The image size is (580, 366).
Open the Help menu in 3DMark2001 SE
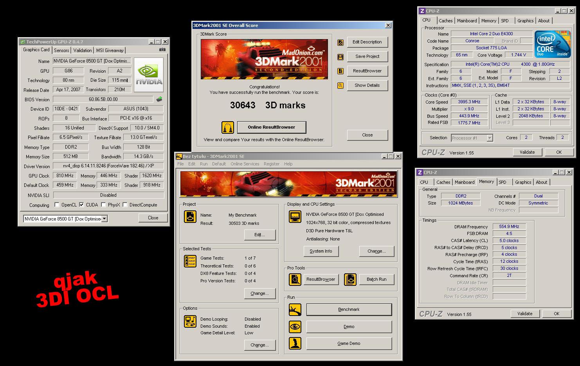point(288,164)
